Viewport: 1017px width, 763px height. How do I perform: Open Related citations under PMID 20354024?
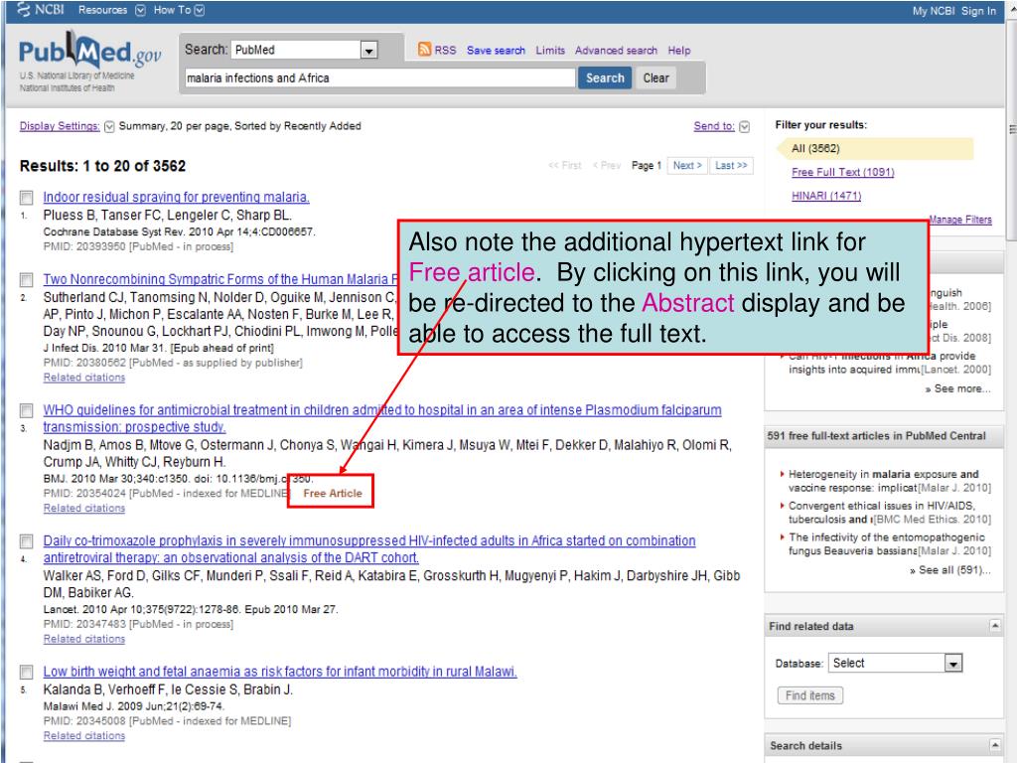[x=84, y=508]
